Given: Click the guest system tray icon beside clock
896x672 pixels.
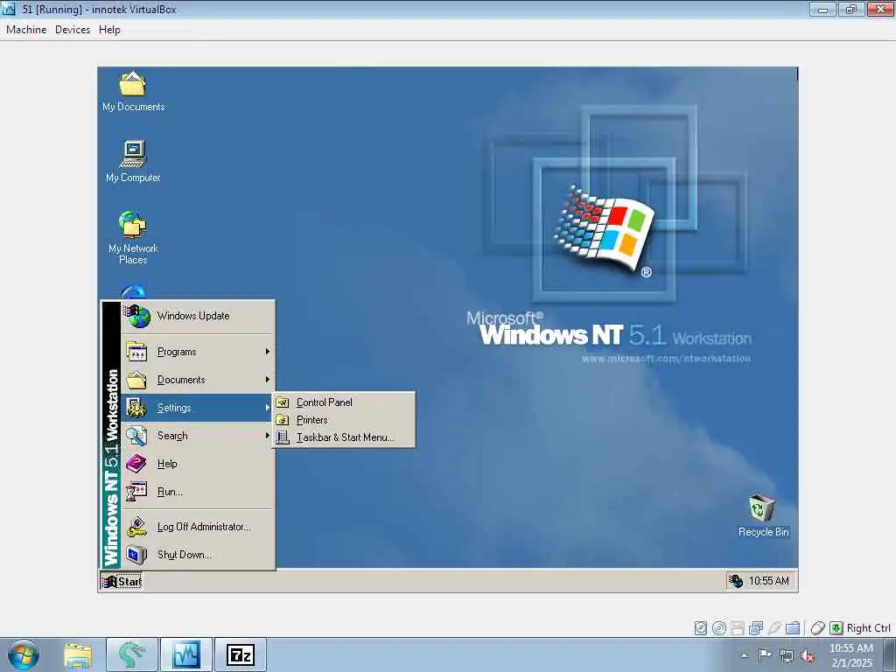Looking at the screenshot, I should tap(736, 581).
